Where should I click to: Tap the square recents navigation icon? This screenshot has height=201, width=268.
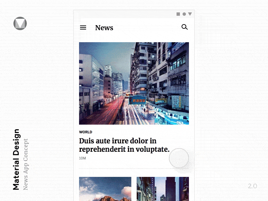[178, 14]
